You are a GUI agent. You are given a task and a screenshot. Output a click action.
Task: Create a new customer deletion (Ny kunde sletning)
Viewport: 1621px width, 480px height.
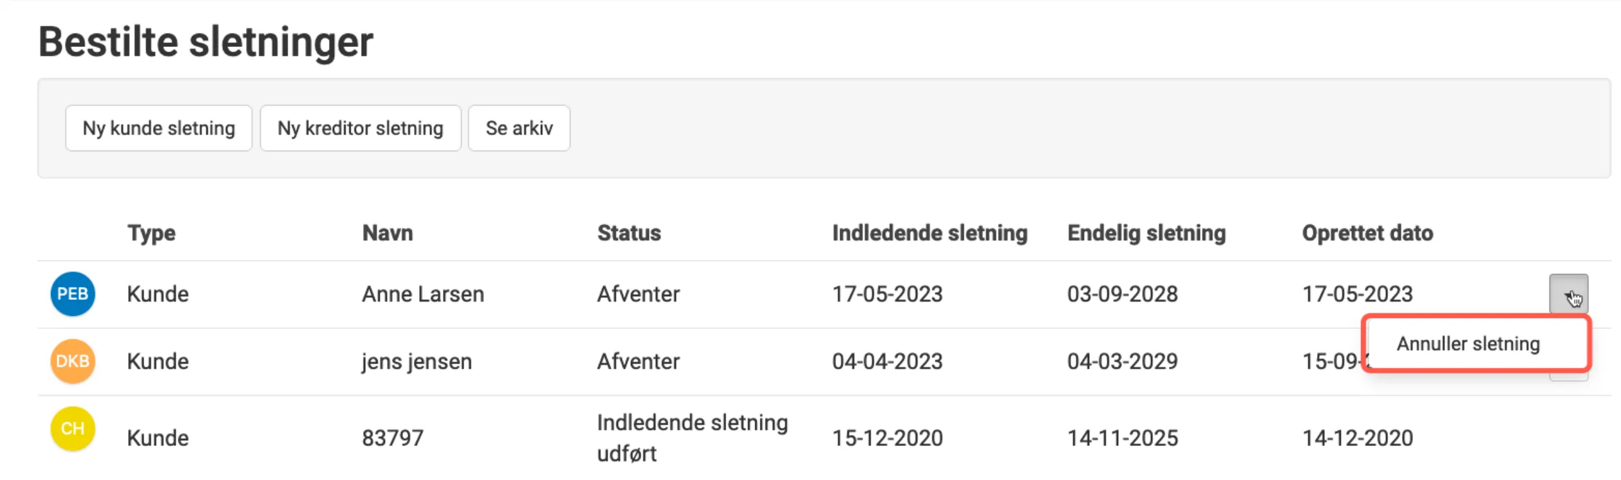pos(158,128)
